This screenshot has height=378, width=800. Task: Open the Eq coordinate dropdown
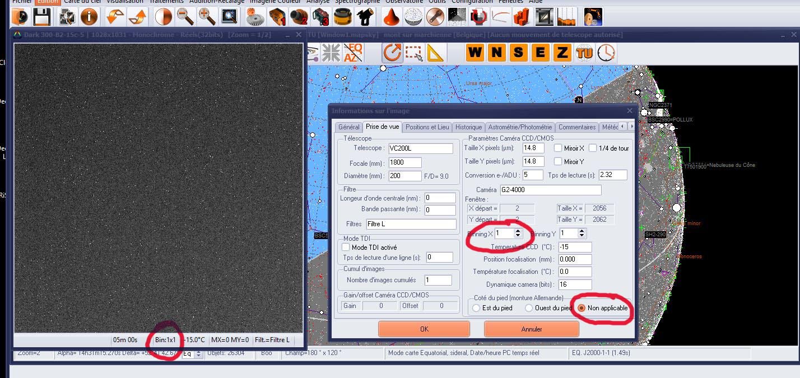click(198, 353)
